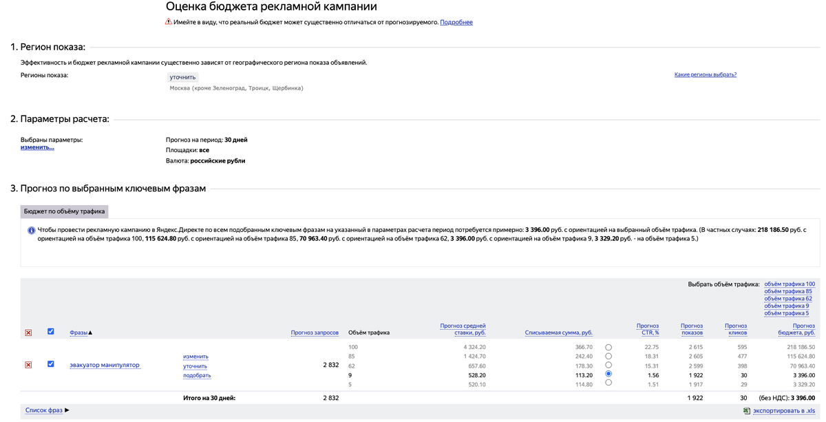This screenshot has width=826, height=422.
Task: Click 'уточнить' button for display regions
Action: click(x=183, y=77)
